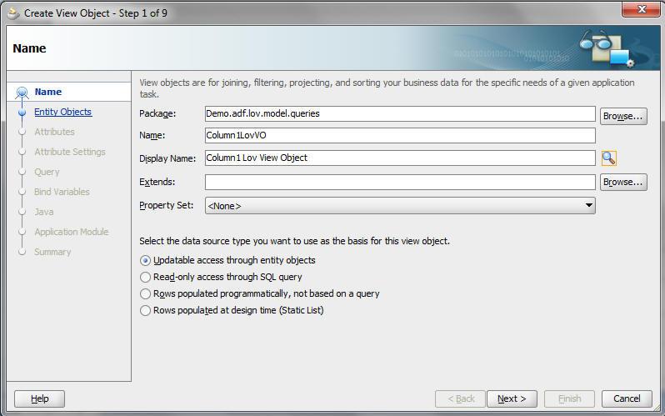Click the Name step node icon
Viewport: 665px width, 416px height.
tap(22, 92)
